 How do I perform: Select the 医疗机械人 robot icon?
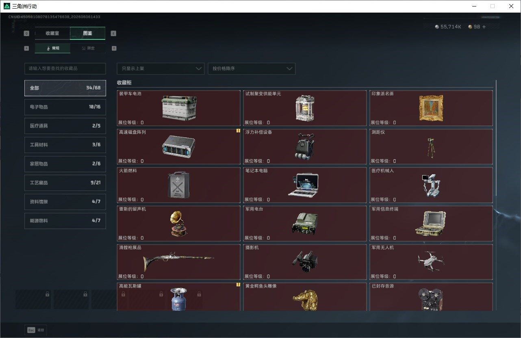(x=431, y=186)
